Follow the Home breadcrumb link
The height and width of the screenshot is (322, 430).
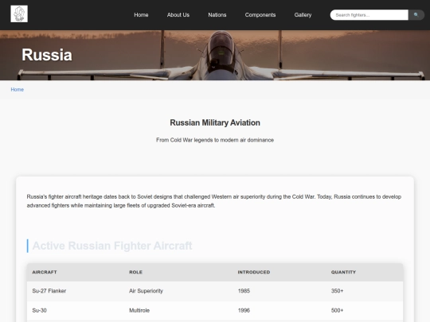[x=18, y=90]
